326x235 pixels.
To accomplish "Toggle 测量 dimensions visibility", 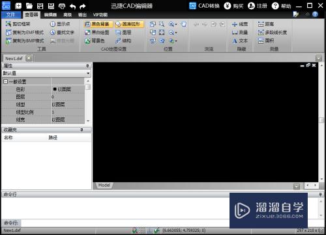I will coord(240,33).
